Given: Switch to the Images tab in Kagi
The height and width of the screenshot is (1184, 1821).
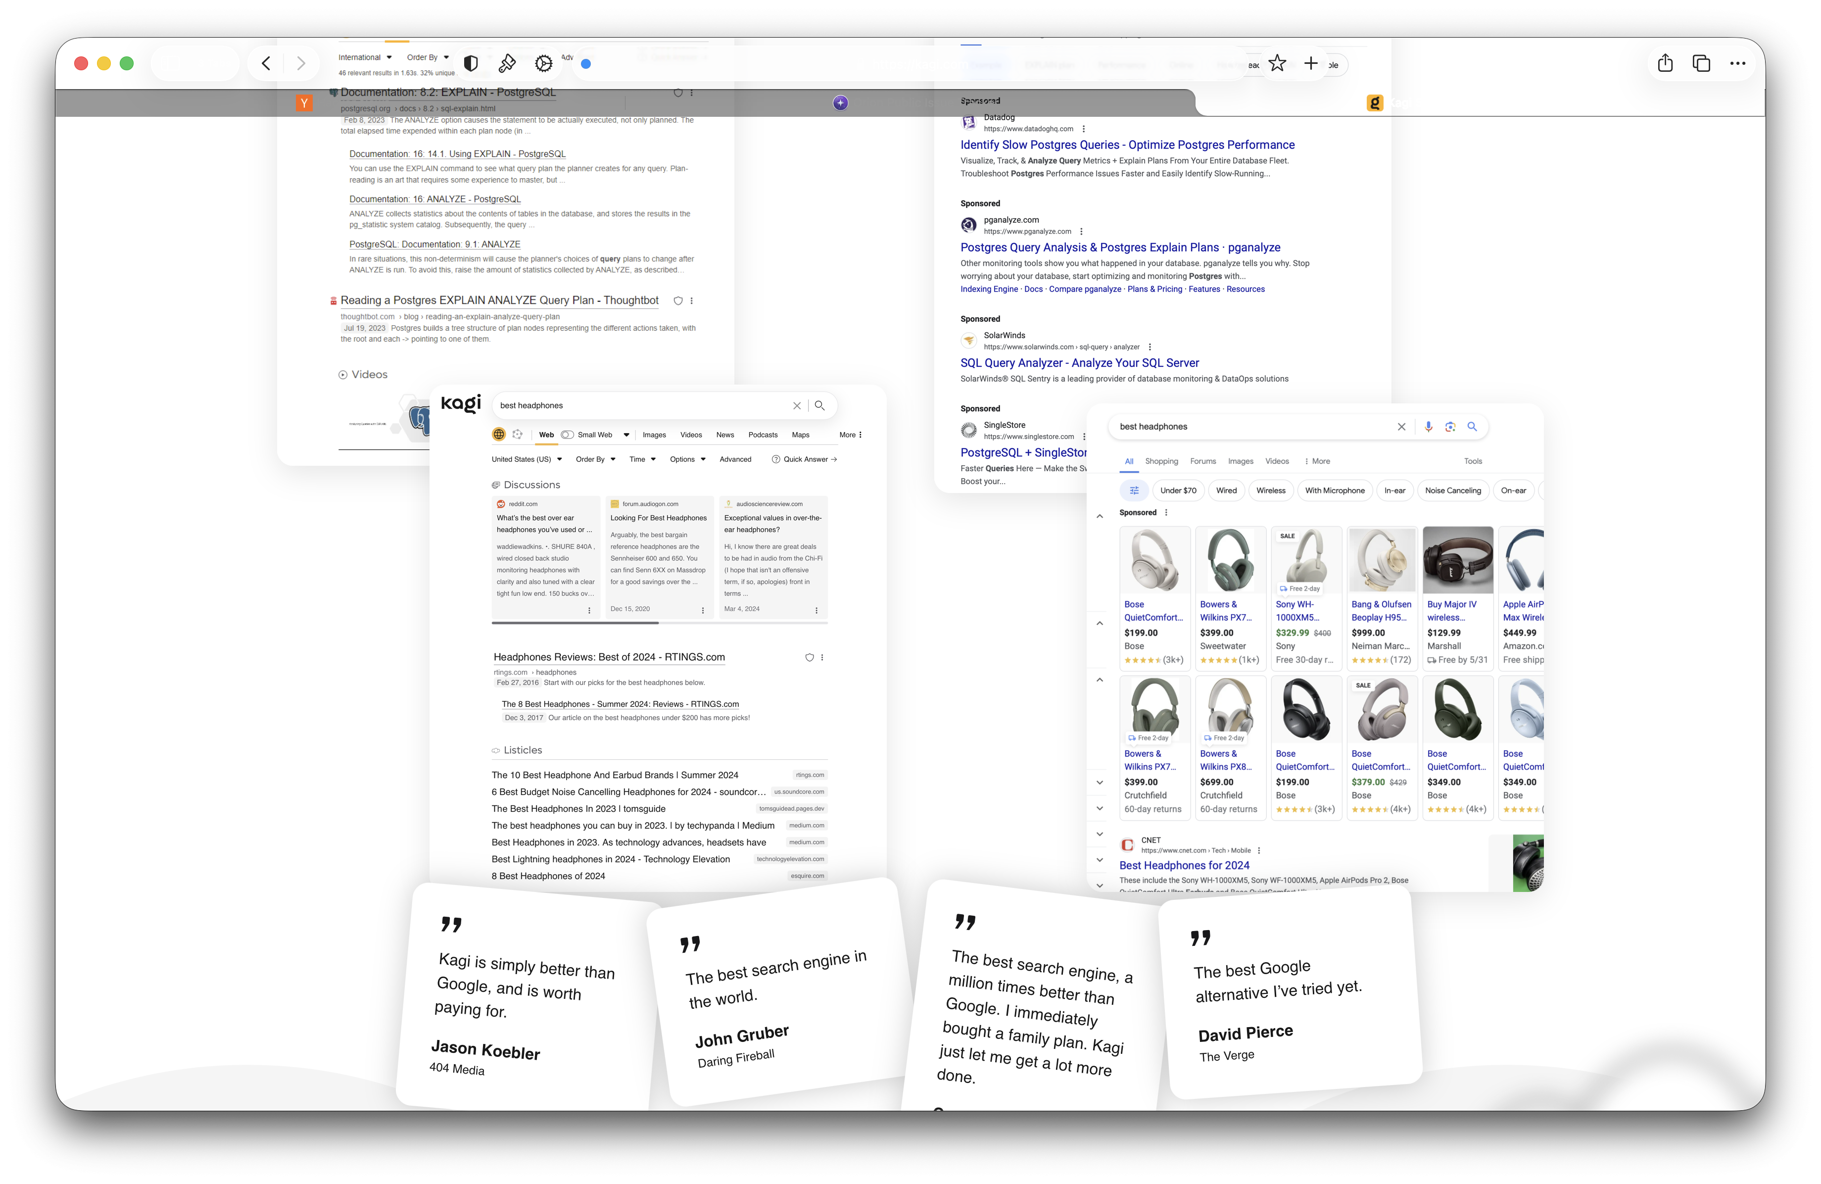Looking at the screenshot, I should pyautogui.click(x=653, y=435).
